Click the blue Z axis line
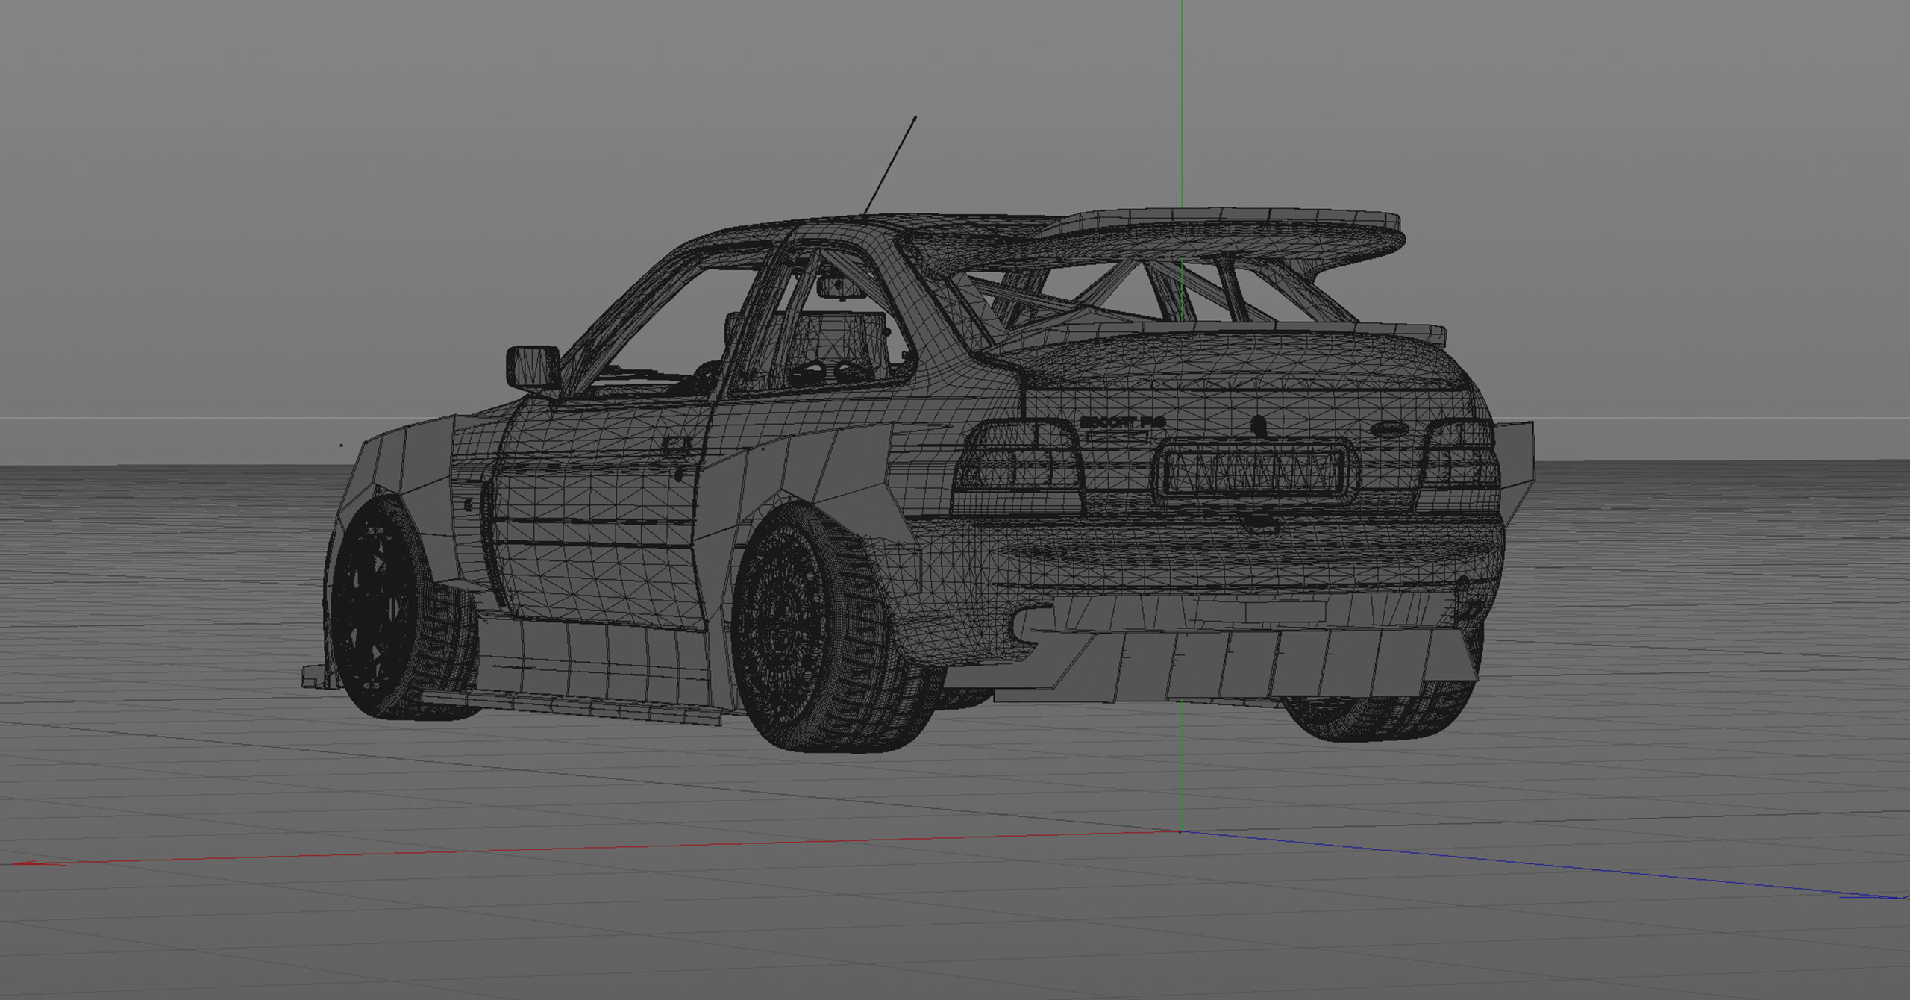Viewport: 1910px width, 1000px height. click(x=1544, y=865)
